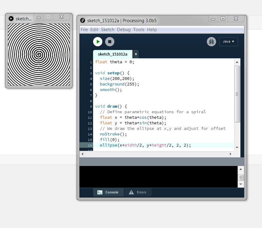Open the tab arrow menu beside sketch_151012a
Image resolution: width=262 pixels, height=228 pixels.
[136, 54]
